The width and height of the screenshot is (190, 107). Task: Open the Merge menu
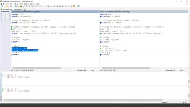(17, 4)
